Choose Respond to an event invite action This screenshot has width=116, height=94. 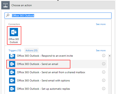click(57, 56)
